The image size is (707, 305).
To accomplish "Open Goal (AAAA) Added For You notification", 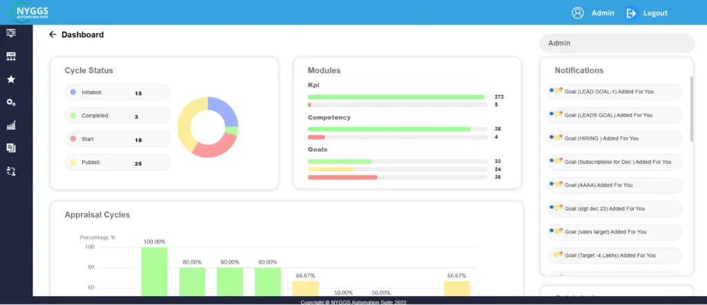I will (x=614, y=185).
